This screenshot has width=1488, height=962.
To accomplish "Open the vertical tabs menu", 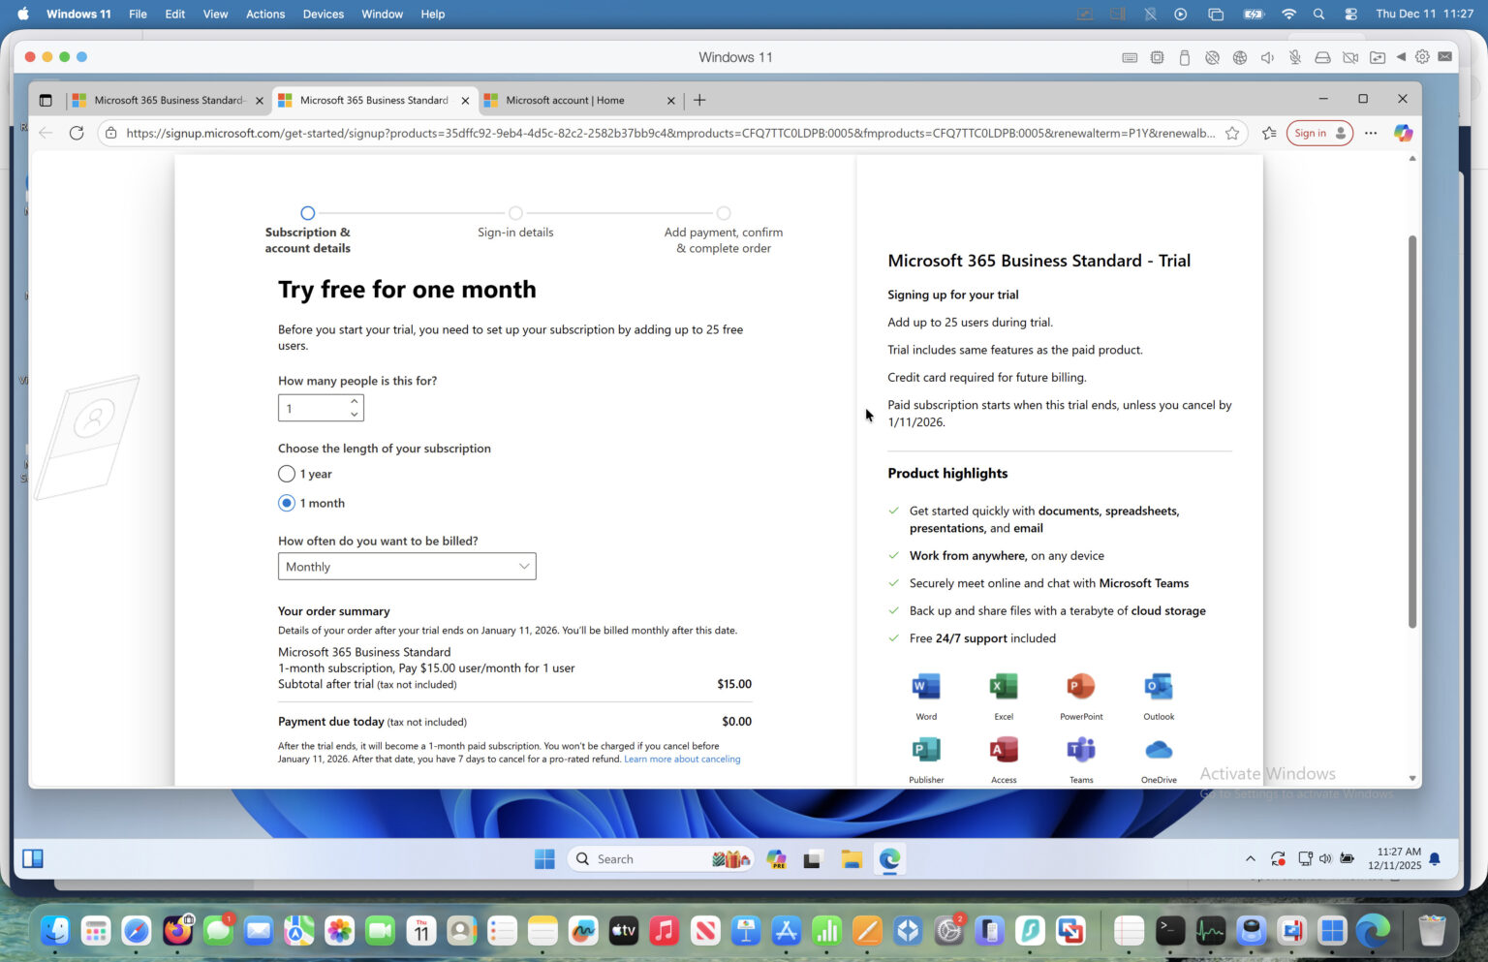I will 45,99.
